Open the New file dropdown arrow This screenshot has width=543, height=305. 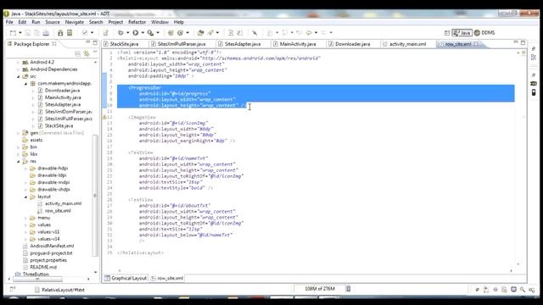pos(20,33)
